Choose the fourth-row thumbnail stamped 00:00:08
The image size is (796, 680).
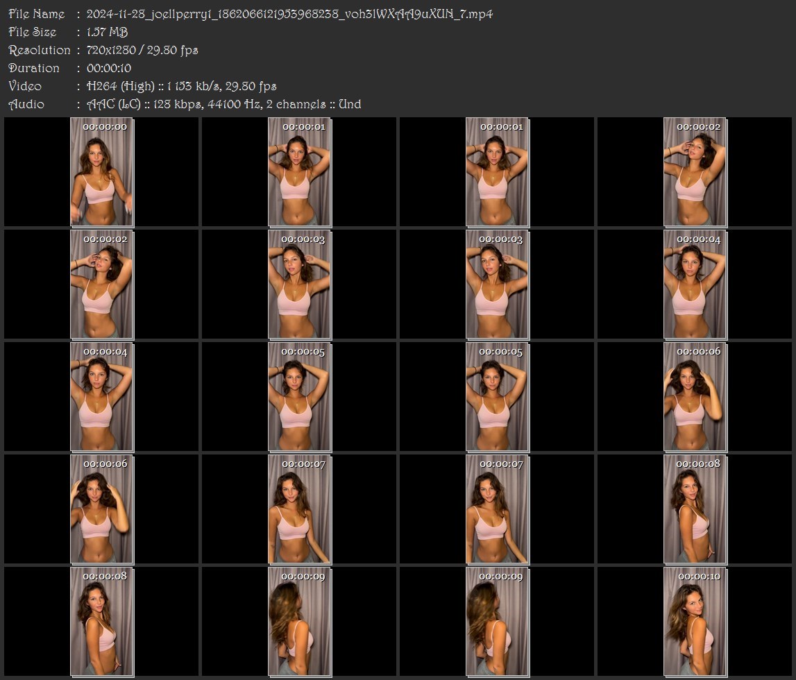(695, 509)
